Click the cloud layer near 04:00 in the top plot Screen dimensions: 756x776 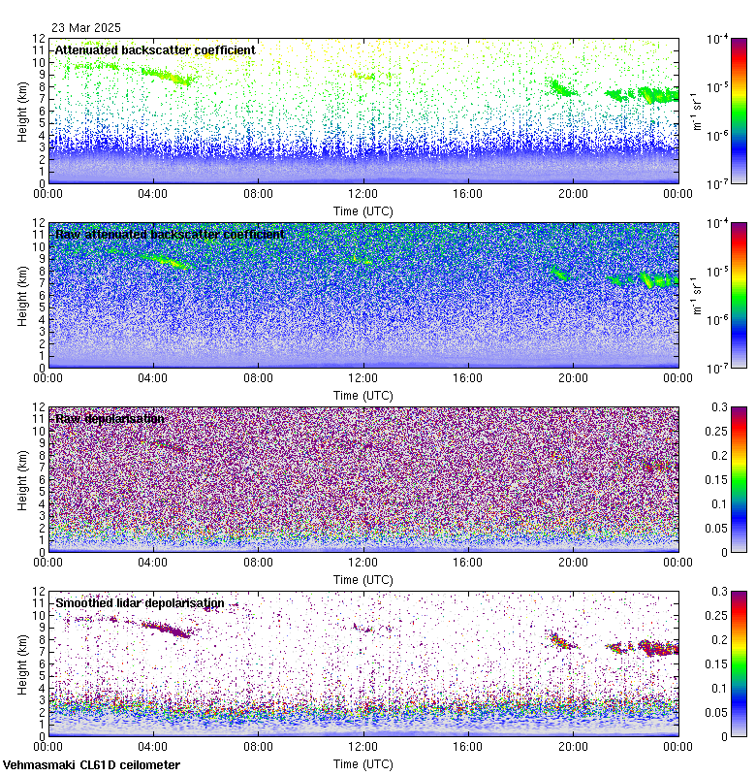[163, 74]
